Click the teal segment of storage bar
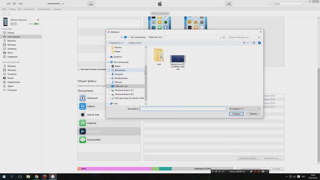320x180 pixels. tap(165, 169)
